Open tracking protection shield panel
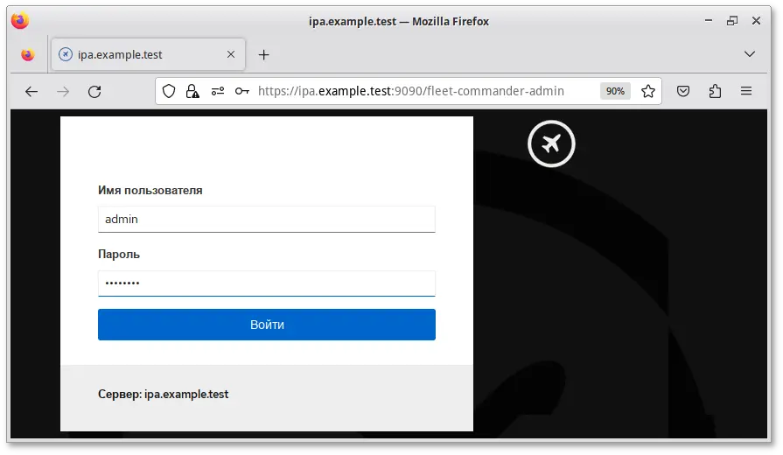The image size is (783, 455). (170, 91)
